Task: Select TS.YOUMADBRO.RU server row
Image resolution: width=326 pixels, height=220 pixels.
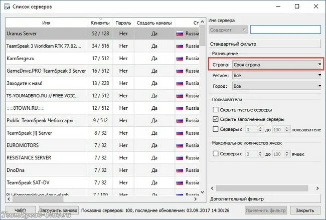Action: [102, 96]
